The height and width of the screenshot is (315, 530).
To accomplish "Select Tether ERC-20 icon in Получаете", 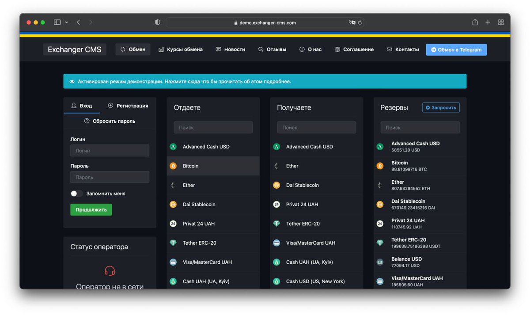I will tap(276, 224).
